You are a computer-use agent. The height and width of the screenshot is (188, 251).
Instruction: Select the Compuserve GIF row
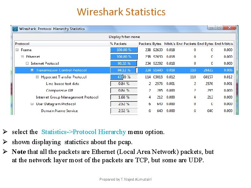(124, 91)
